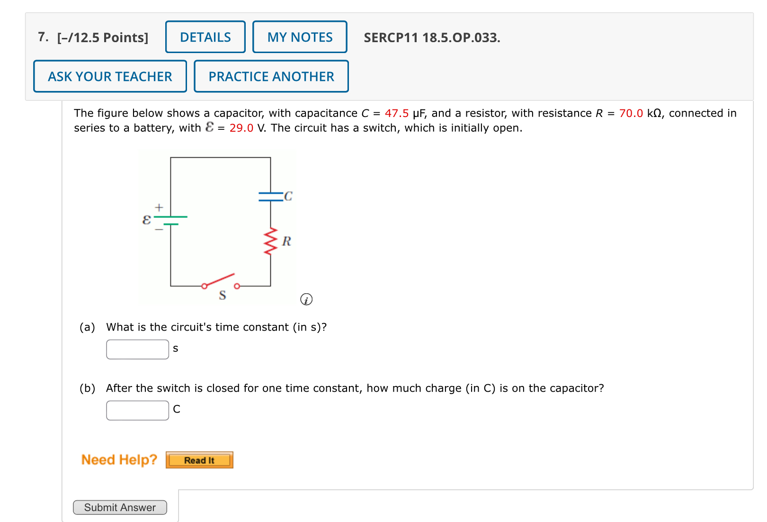
Task: Select the question label 7
Action: point(42,36)
